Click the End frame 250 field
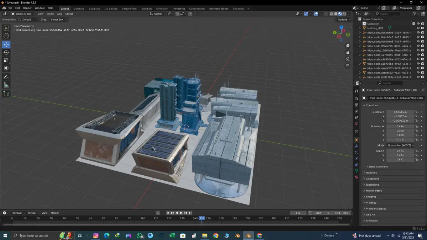 click(342, 213)
